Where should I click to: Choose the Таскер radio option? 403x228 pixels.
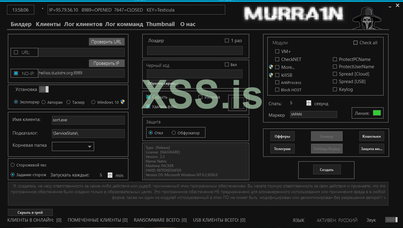[68, 102]
